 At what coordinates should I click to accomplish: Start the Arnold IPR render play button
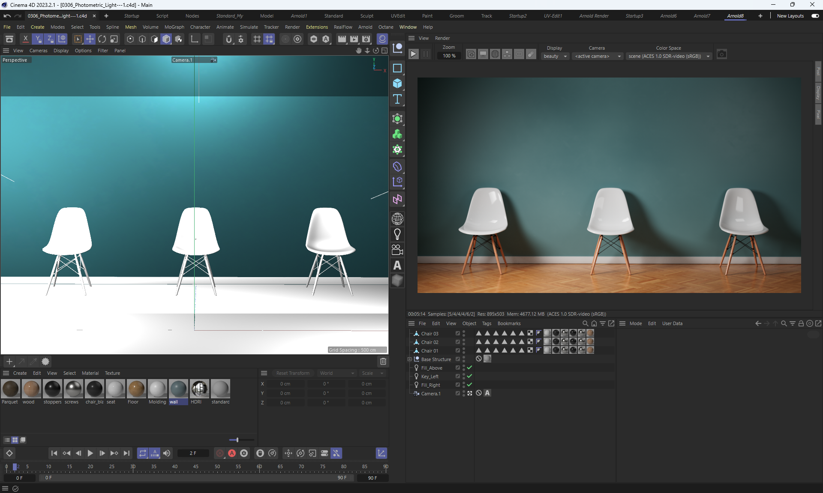pos(413,54)
